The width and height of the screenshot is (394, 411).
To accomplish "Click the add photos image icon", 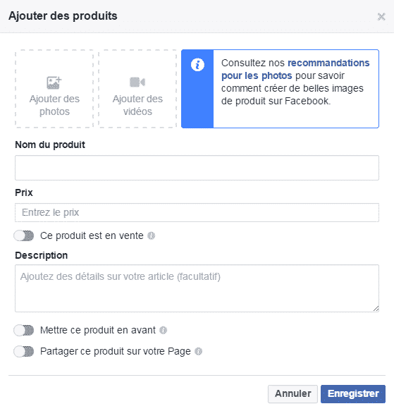I will point(54,82).
